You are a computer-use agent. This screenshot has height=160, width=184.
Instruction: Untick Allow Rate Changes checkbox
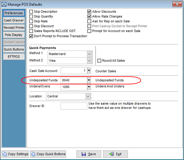click(89, 16)
